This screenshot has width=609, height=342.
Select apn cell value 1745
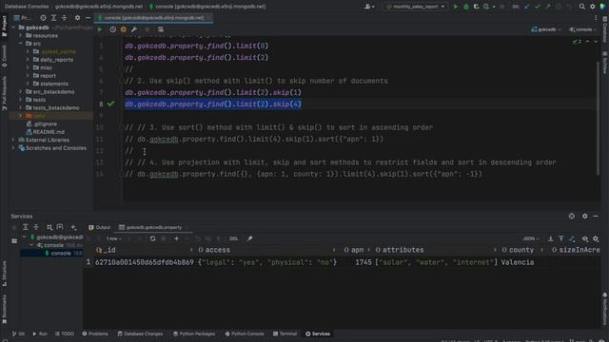click(x=363, y=262)
